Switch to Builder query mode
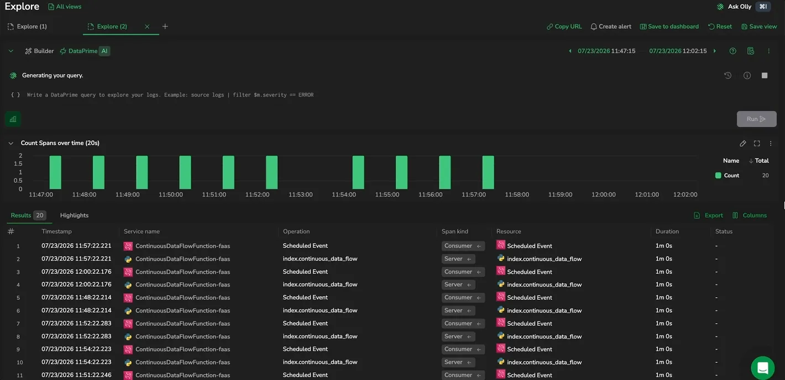785x380 pixels. coord(39,51)
